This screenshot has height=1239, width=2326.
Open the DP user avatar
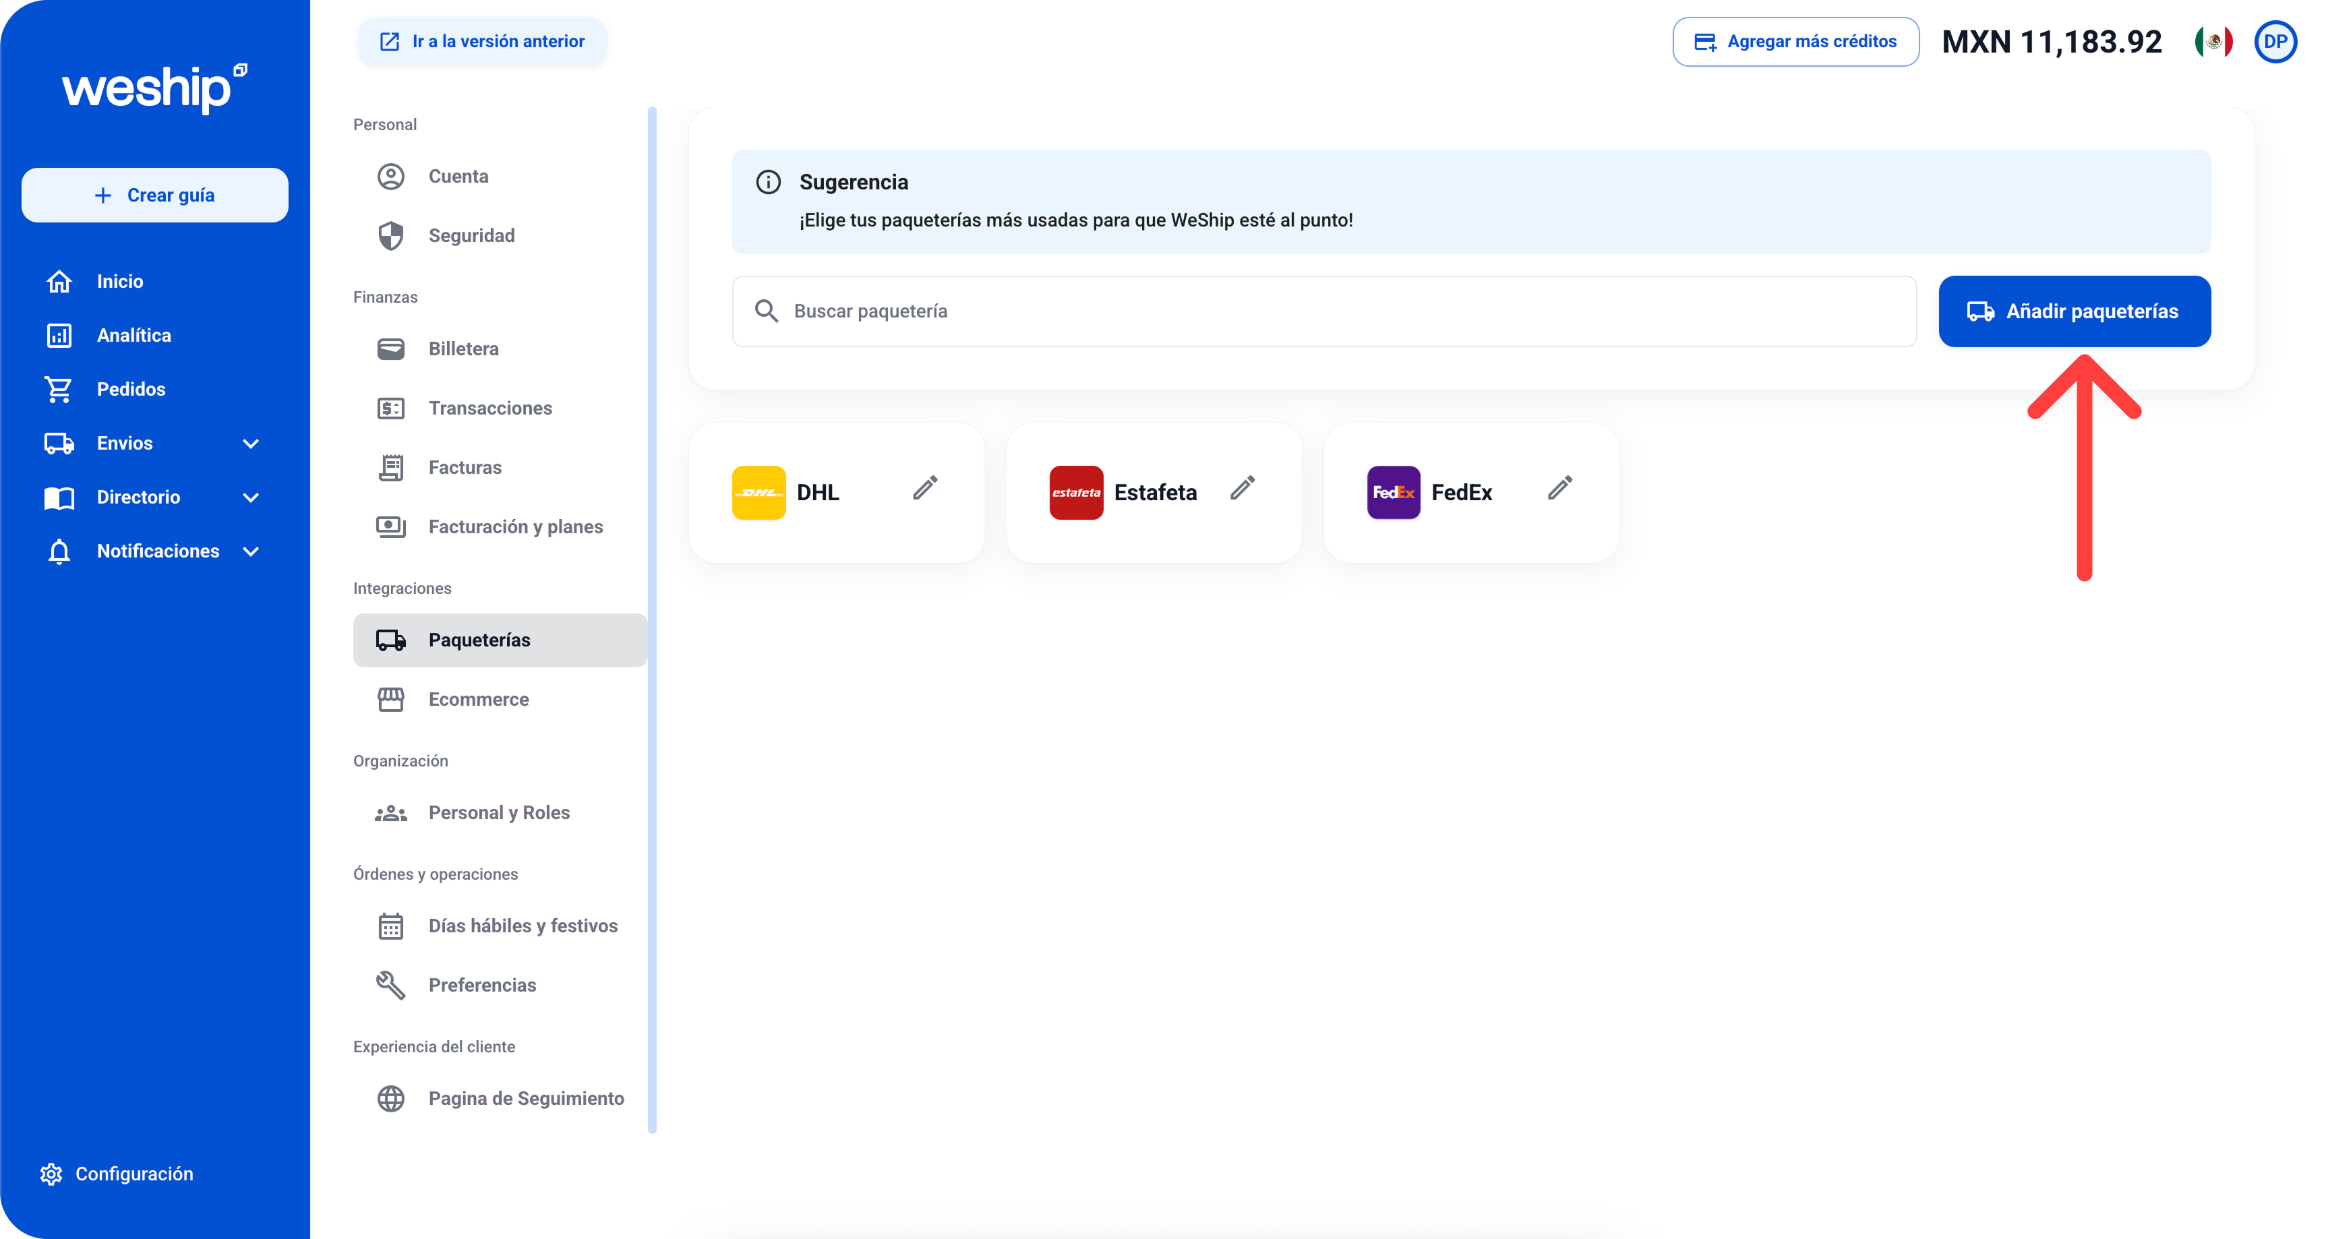[2275, 42]
